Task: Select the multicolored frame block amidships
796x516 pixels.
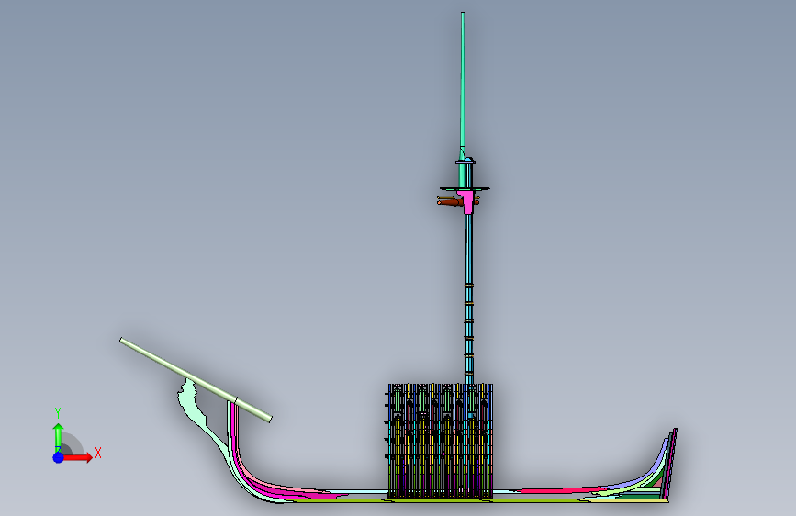Action: (440, 441)
